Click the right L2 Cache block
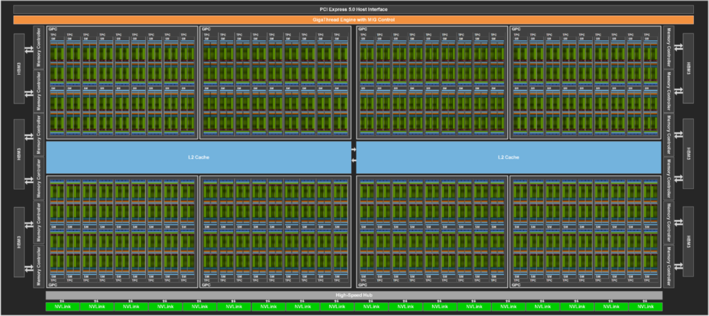 pyautogui.click(x=508, y=157)
